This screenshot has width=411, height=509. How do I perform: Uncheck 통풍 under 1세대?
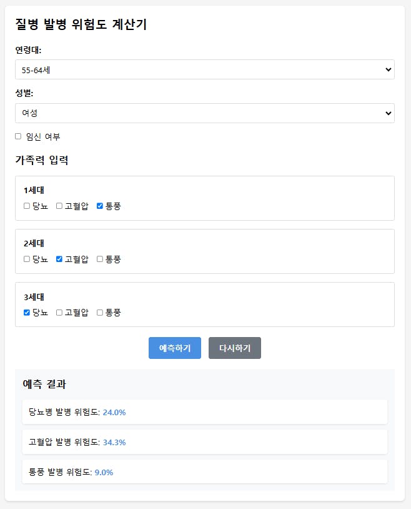coord(100,206)
